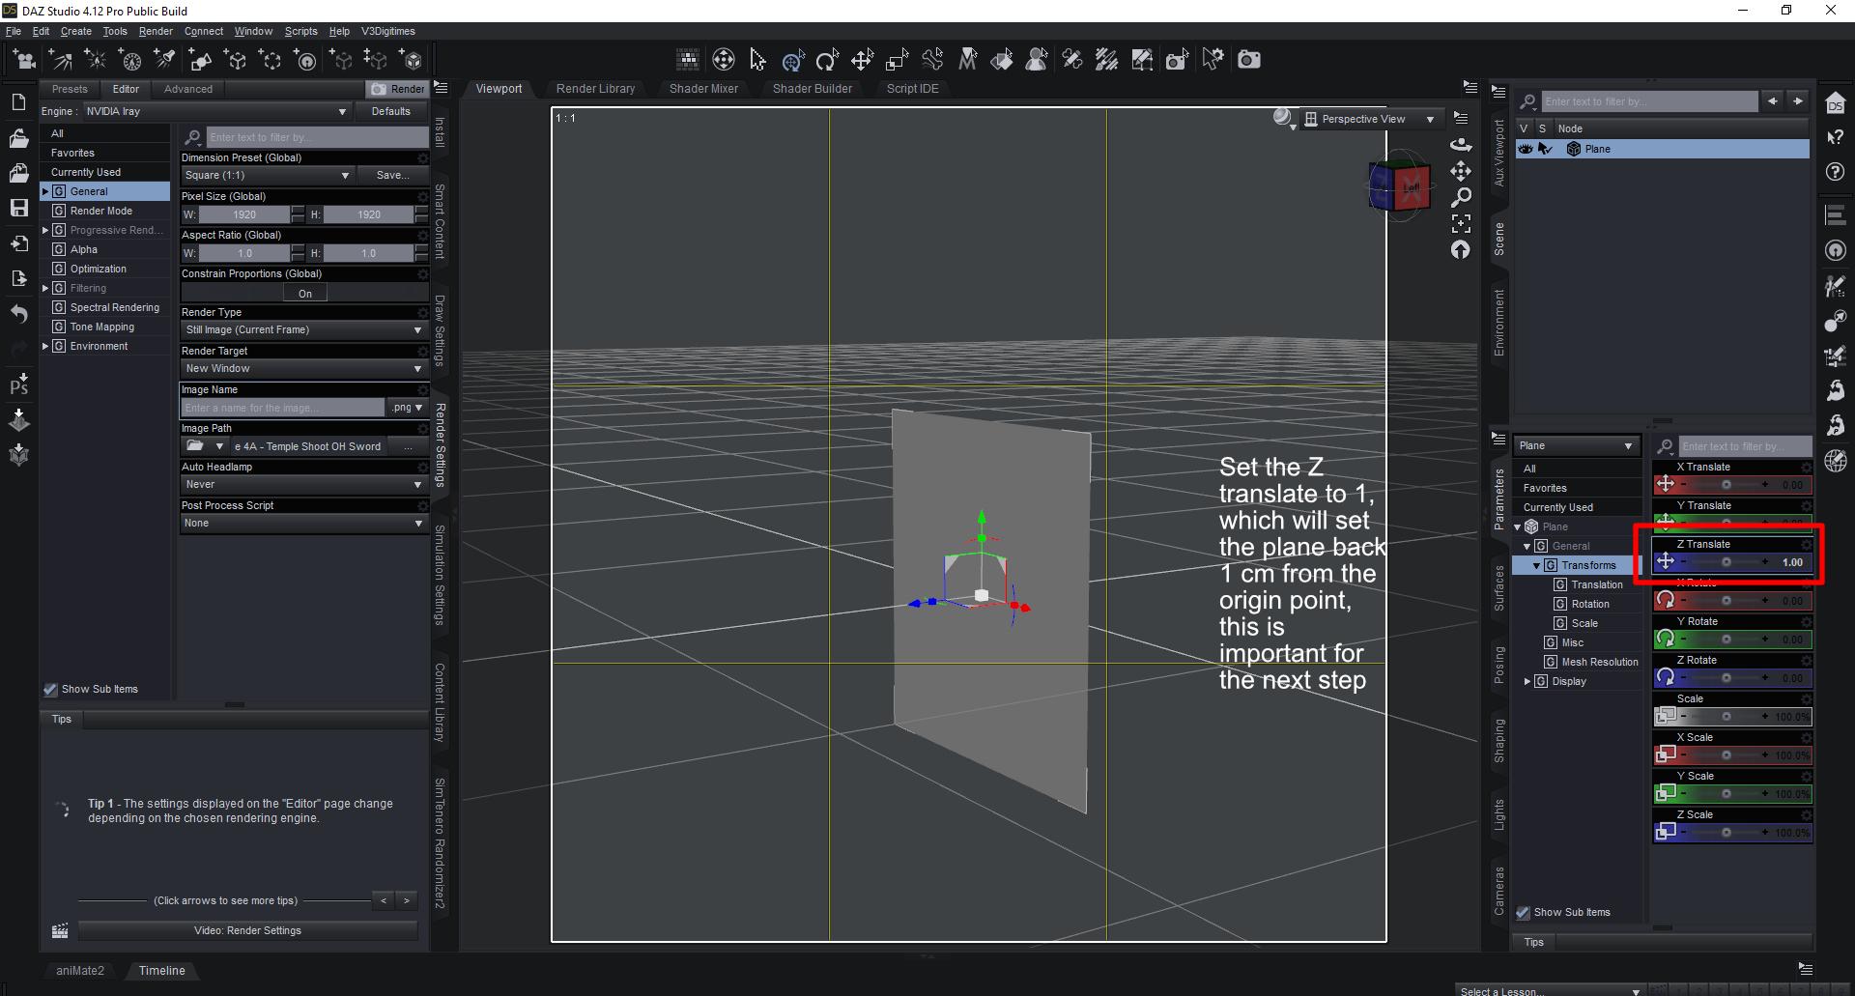Click the Scene pane filter text field
This screenshot has height=996, width=1855.
click(1648, 101)
